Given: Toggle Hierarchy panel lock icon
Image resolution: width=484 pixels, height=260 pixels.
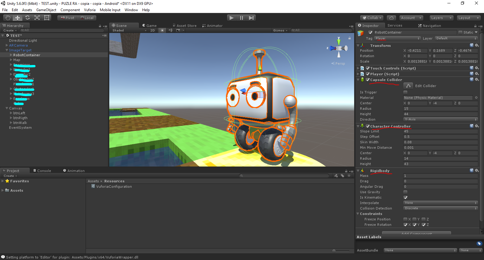Looking at the screenshot, I should click(100, 26).
